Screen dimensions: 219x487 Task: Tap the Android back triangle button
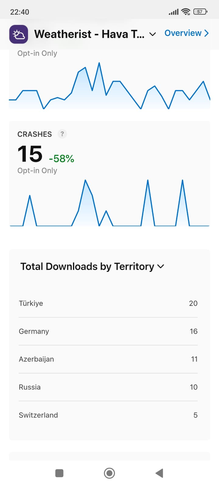click(x=159, y=473)
